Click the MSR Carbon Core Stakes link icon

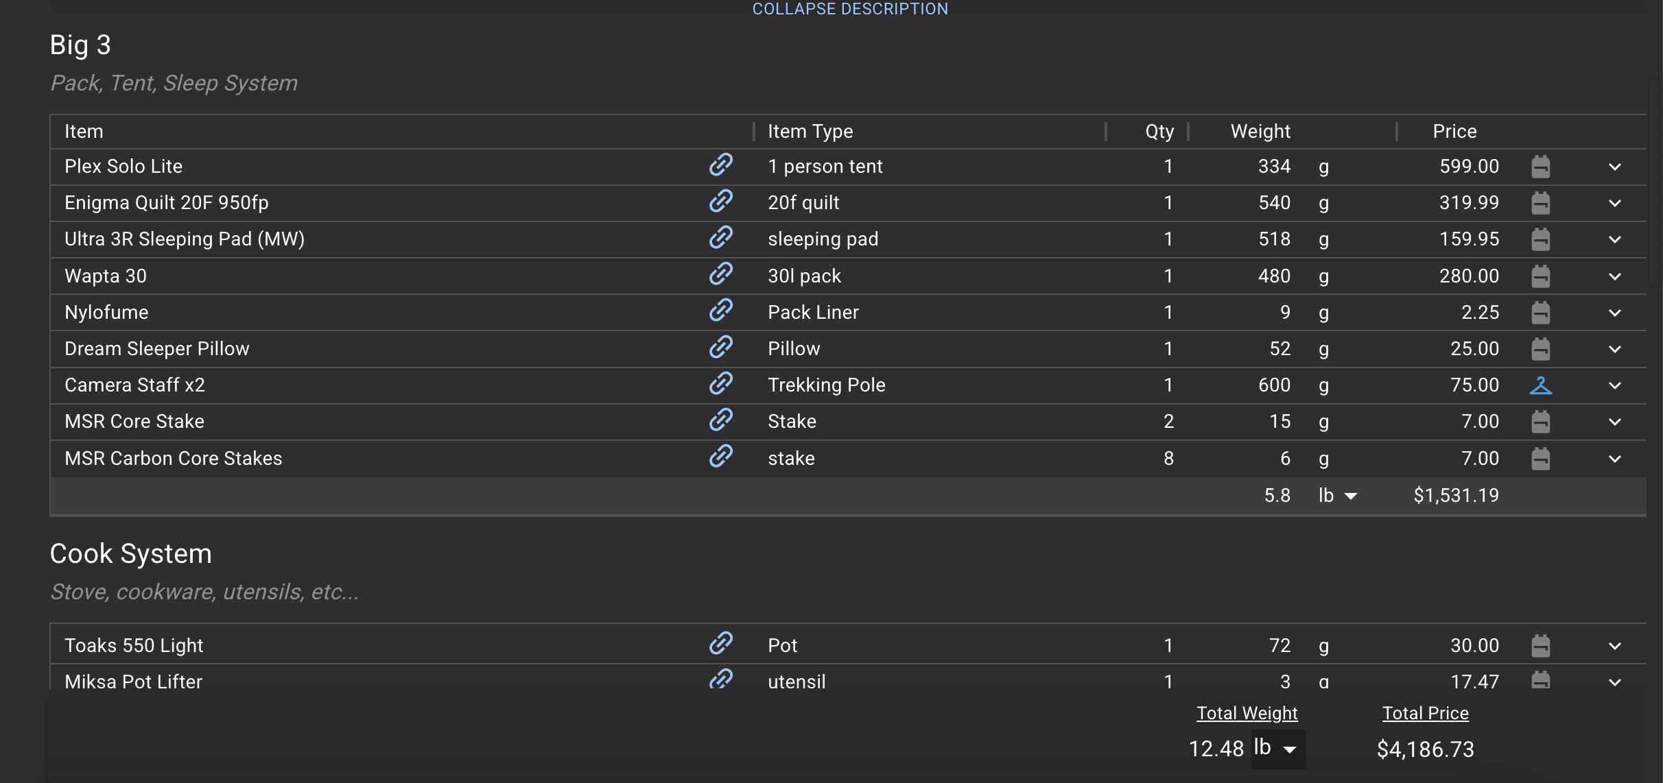pyautogui.click(x=720, y=457)
